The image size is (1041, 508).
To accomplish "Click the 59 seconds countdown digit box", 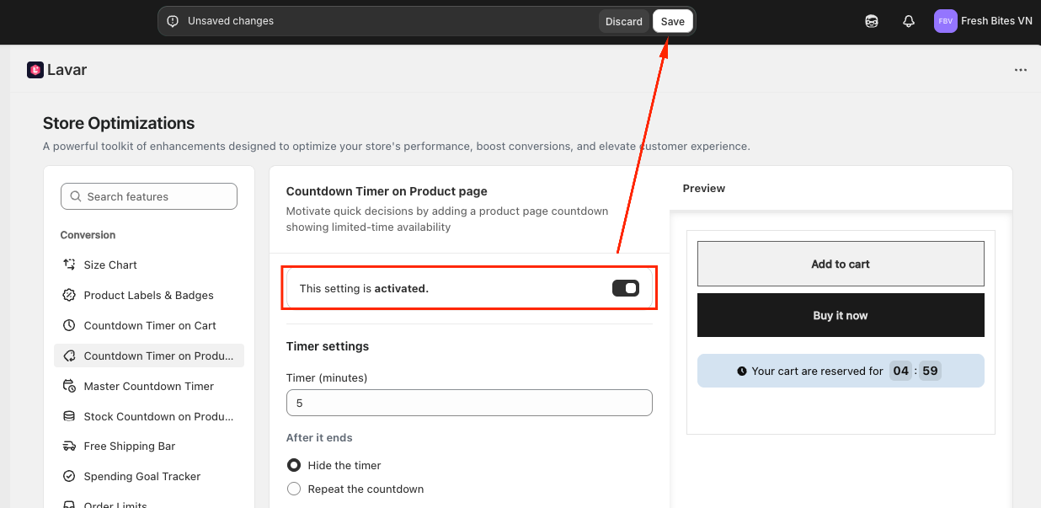I will click(930, 371).
